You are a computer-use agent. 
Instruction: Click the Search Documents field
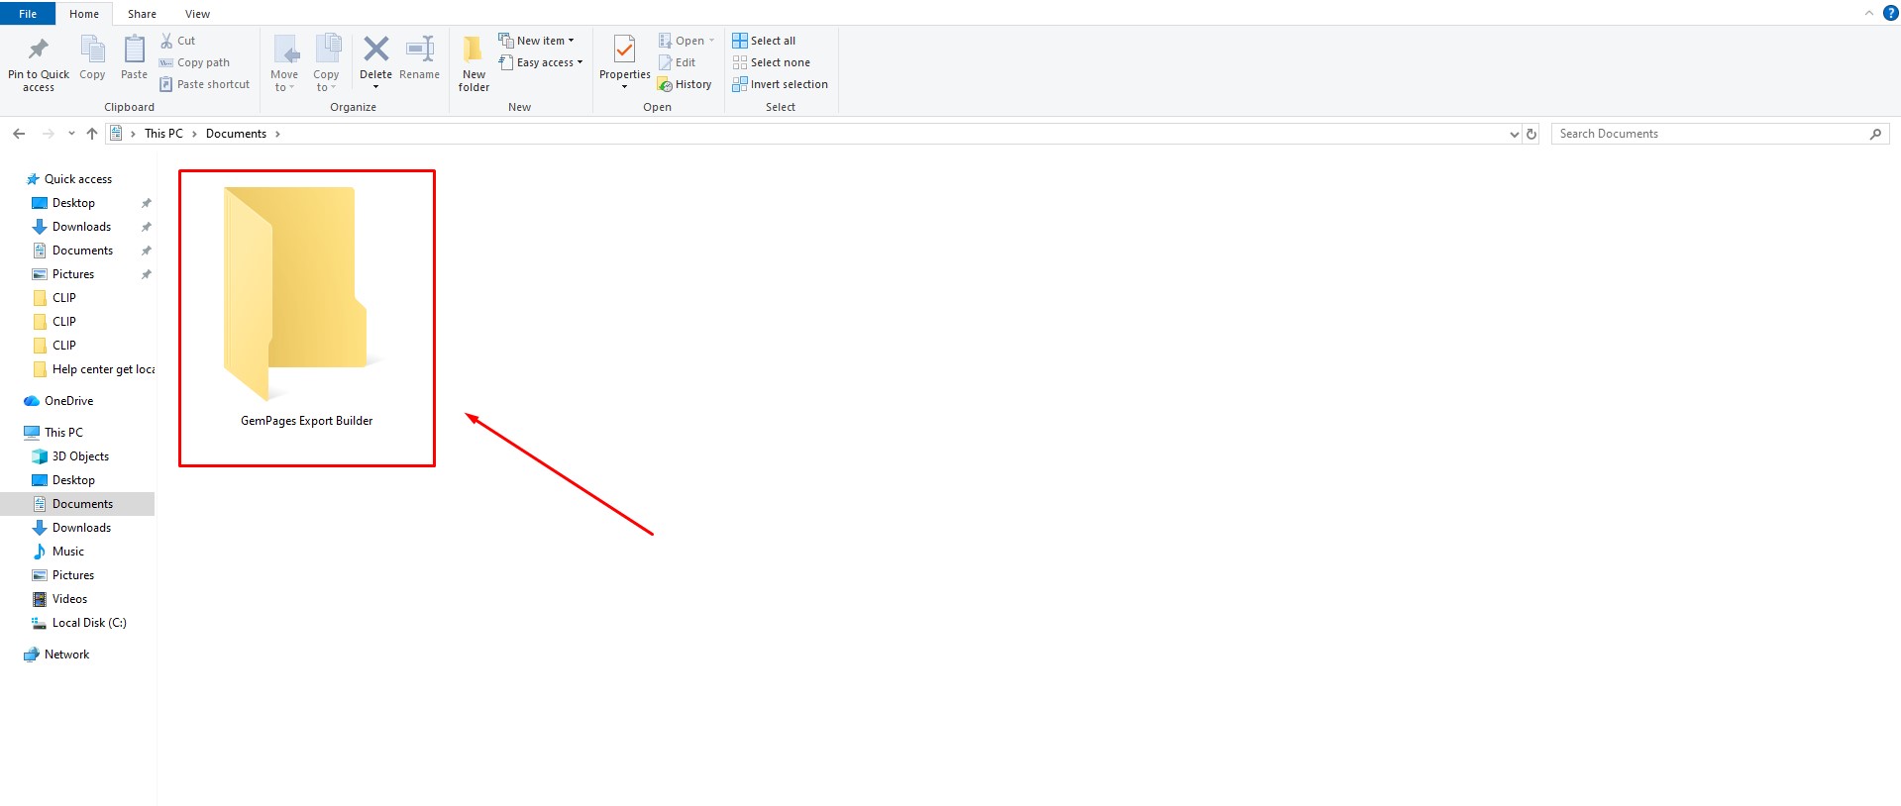tap(1720, 134)
